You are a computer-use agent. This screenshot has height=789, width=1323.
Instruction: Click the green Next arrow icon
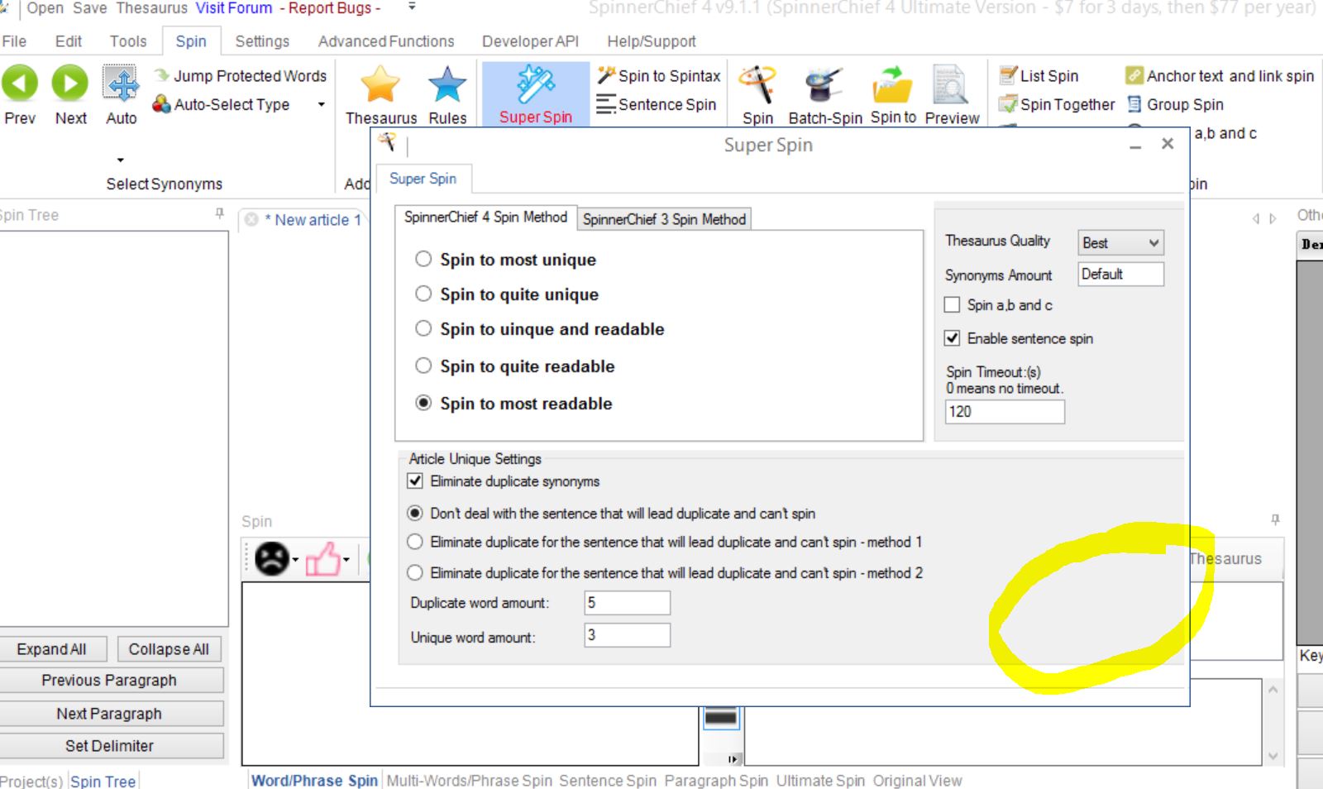point(70,84)
